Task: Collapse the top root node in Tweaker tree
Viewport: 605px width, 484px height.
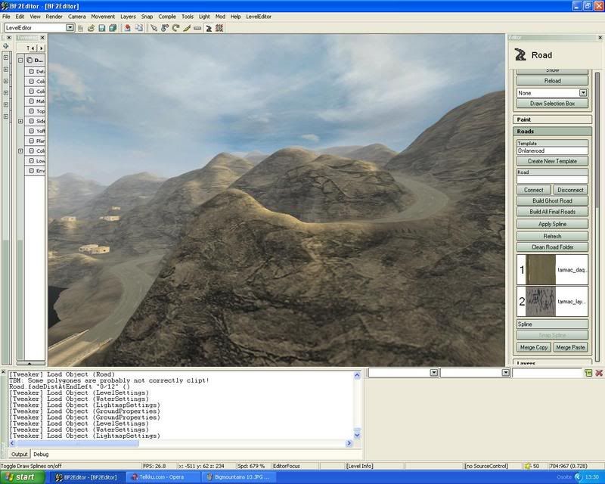Action: click(x=20, y=60)
